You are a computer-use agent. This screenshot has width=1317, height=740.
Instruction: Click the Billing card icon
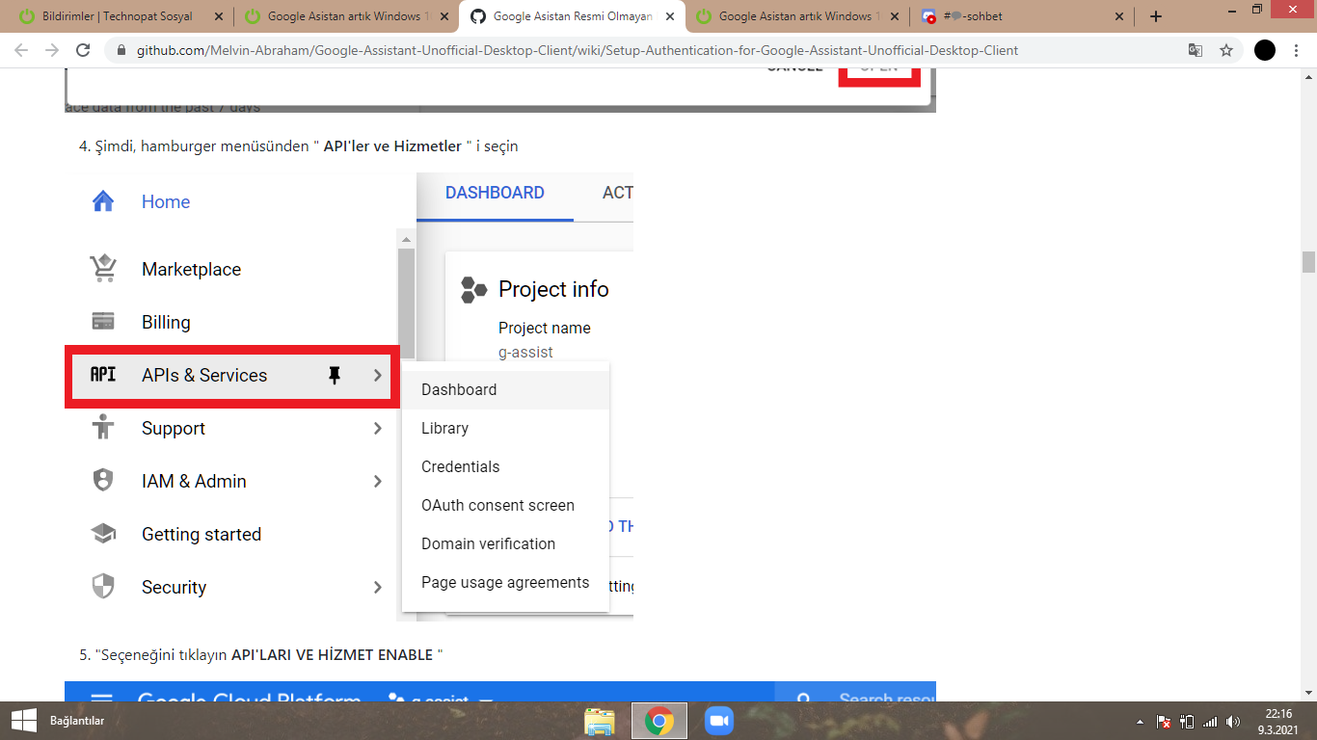[x=103, y=322]
